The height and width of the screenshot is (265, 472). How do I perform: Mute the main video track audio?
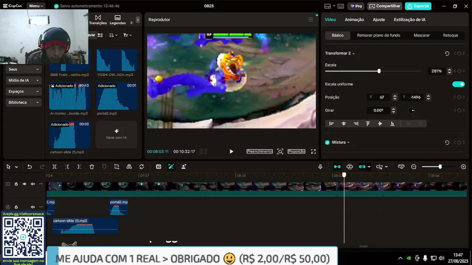click(x=33, y=184)
